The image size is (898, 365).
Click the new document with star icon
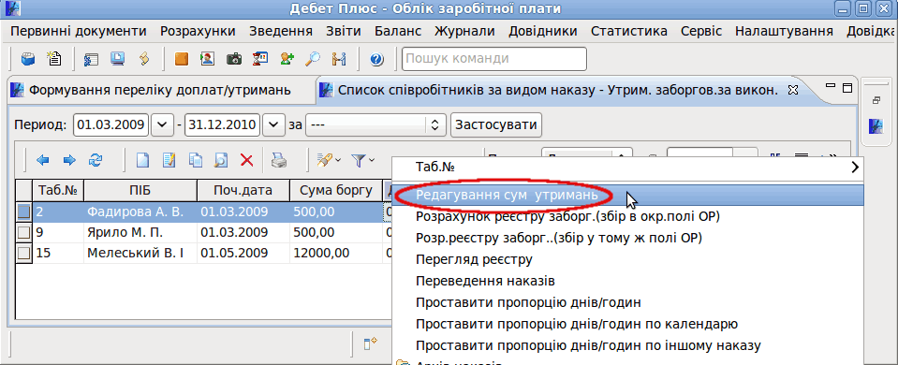(x=53, y=58)
